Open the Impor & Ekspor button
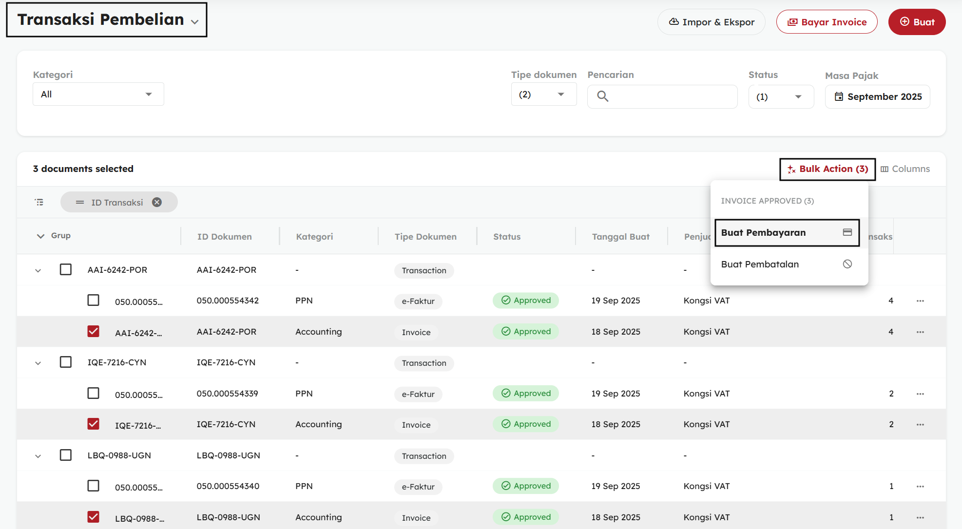This screenshot has width=962, height=529. pyautogui.click(x=711, y=22)
